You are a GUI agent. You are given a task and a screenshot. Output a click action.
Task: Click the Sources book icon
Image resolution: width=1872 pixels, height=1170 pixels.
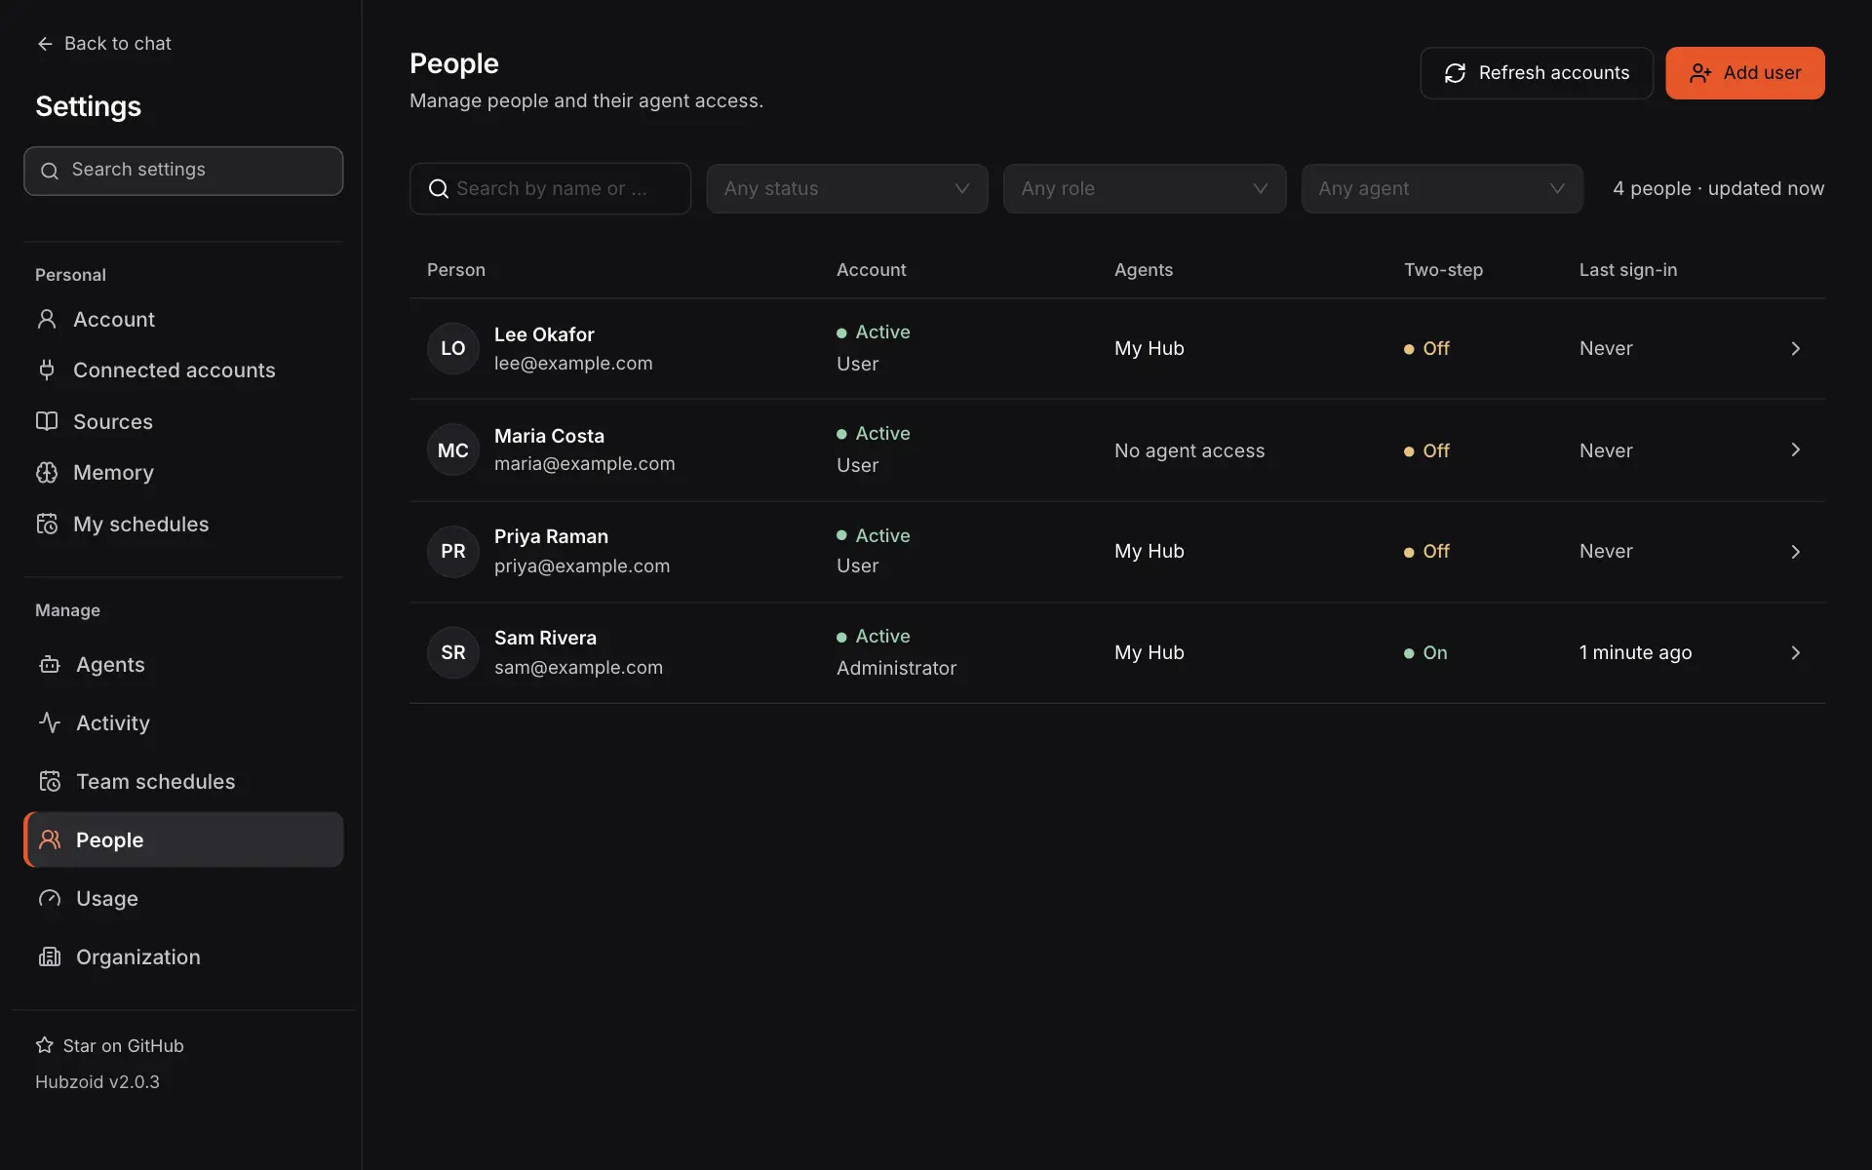tap(47, 421)
